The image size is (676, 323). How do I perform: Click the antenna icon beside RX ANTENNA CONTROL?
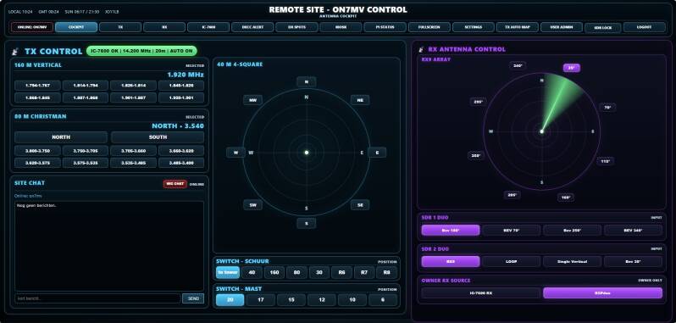tap(422, 49)
